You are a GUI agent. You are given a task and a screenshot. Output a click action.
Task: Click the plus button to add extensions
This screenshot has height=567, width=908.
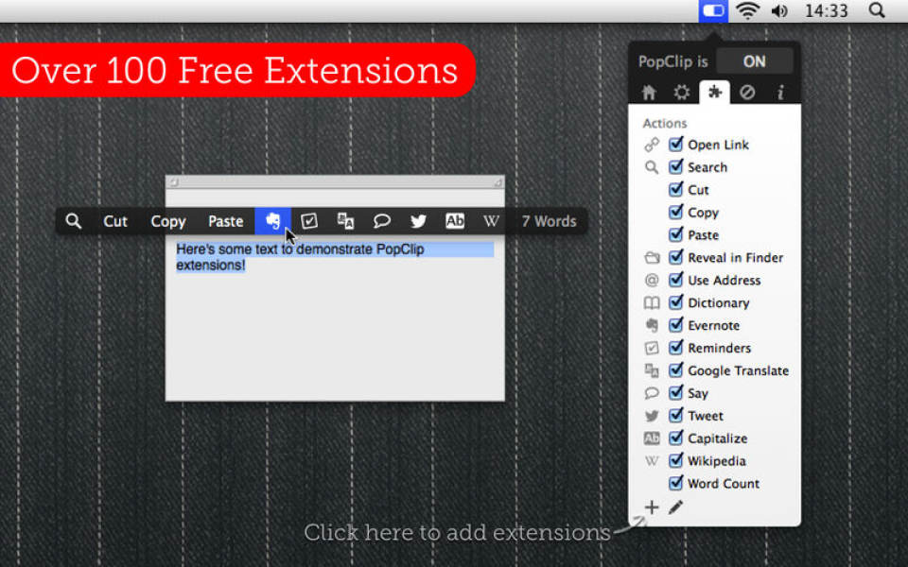pyautogui.click(x=652, y=507)
